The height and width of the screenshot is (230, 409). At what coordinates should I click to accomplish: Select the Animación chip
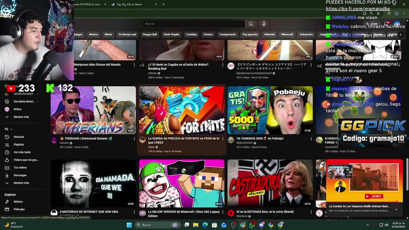306,34
